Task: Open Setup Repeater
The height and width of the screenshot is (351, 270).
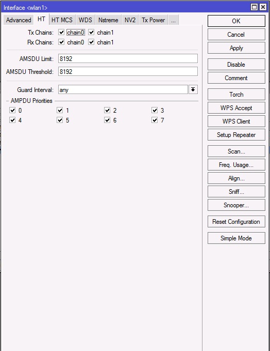Action: click(237, 135)
